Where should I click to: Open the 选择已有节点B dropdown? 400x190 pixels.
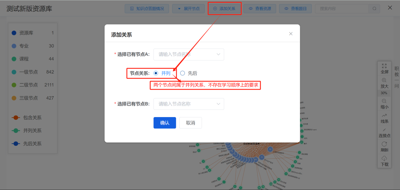[188, 104]
